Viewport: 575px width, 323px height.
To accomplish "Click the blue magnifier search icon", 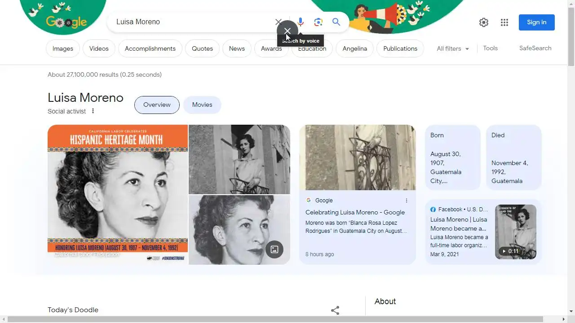I will (336, 22).
